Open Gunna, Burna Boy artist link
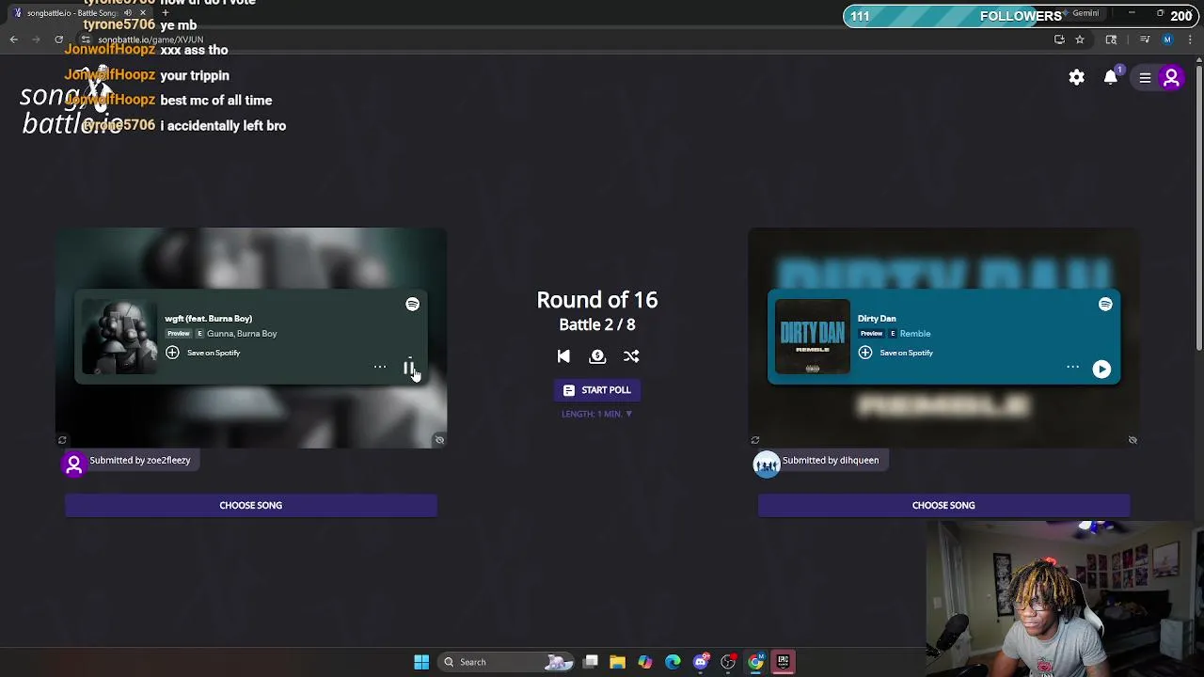 [242, 334]
